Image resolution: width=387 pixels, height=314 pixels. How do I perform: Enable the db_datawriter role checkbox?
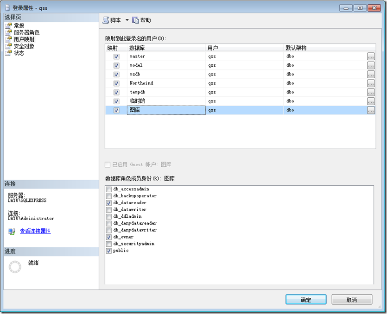click(109, 210)
